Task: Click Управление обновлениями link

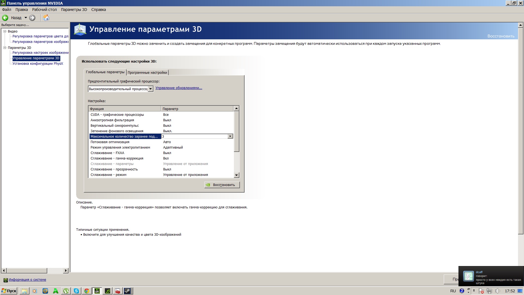Action: pyautogui.click(x=179, y=88)
